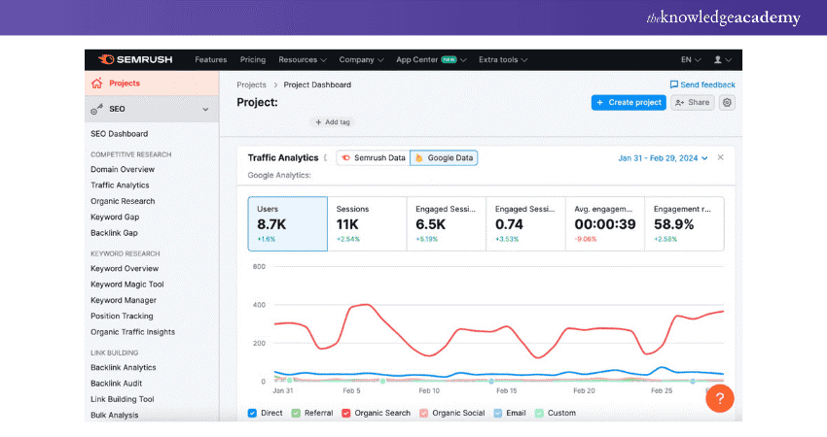Viewport: 827px width, 437px height.
Task: Open Link Building Tool
Action: (x=123, y=399)
